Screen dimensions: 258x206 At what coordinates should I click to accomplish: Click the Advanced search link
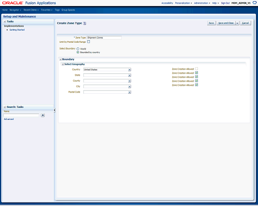pos(9,119)
